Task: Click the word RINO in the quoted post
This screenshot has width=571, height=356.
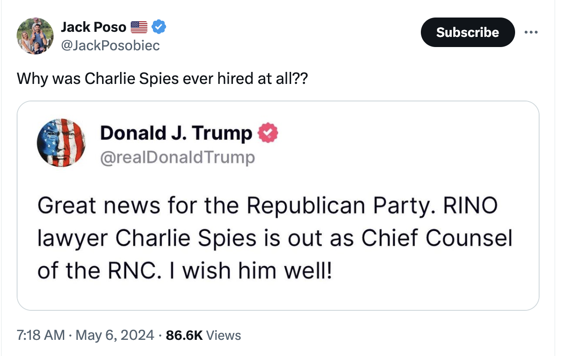Action: pos(470,204)
